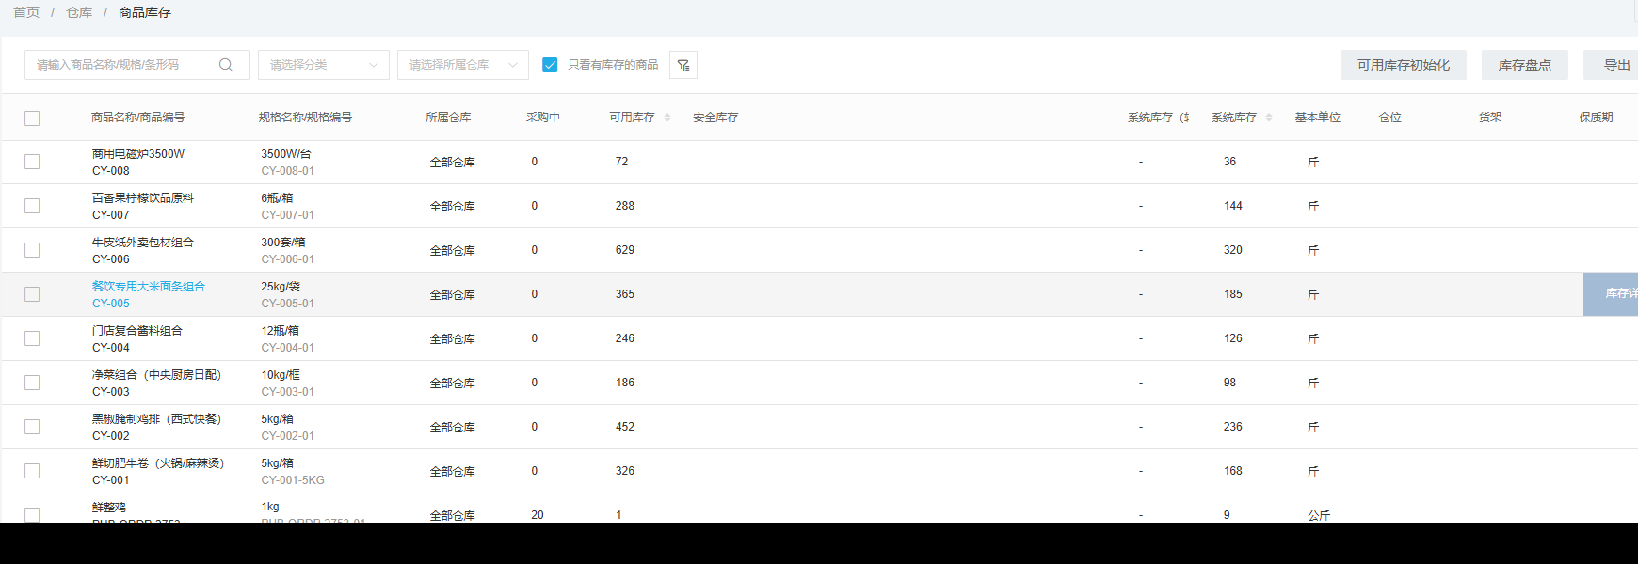Click 库存盘点 button

[x=1525, y=65]
